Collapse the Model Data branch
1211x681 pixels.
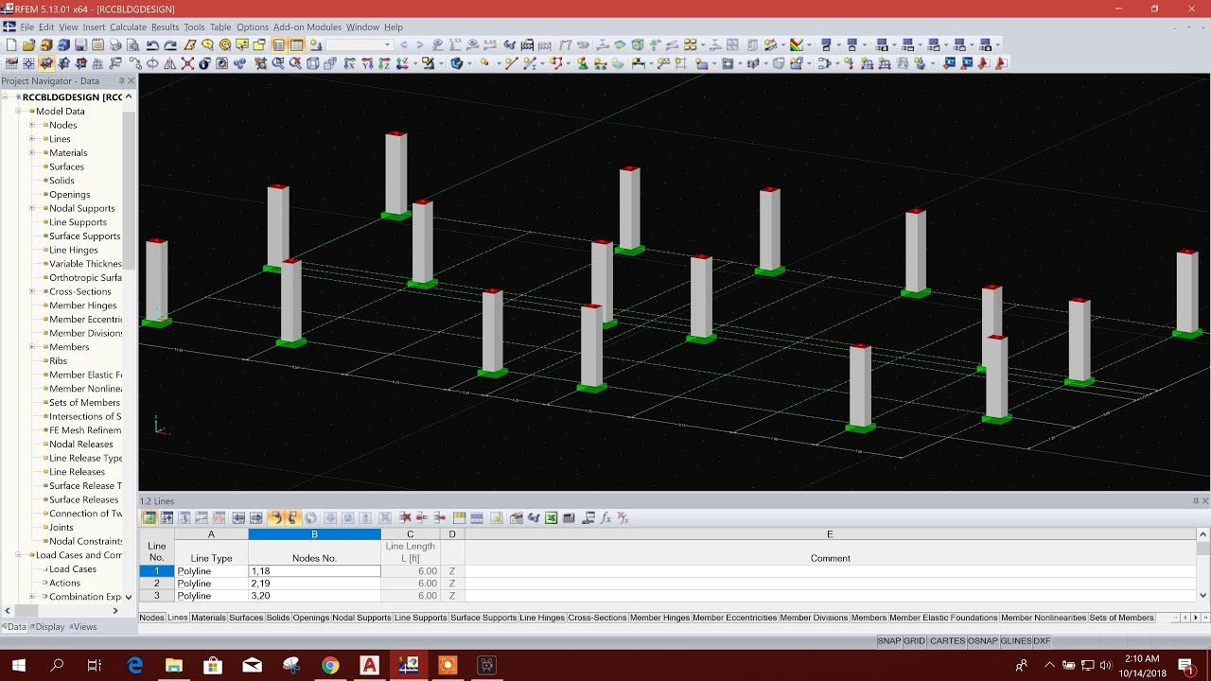(x=19, y=111)
